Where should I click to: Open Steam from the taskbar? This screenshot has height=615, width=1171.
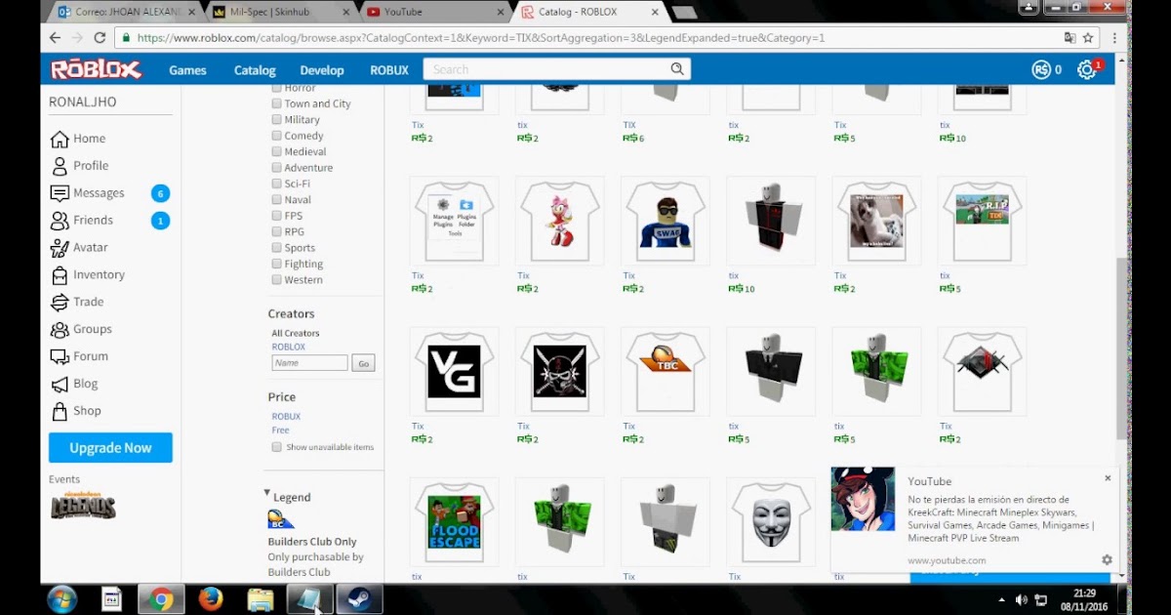359,598
